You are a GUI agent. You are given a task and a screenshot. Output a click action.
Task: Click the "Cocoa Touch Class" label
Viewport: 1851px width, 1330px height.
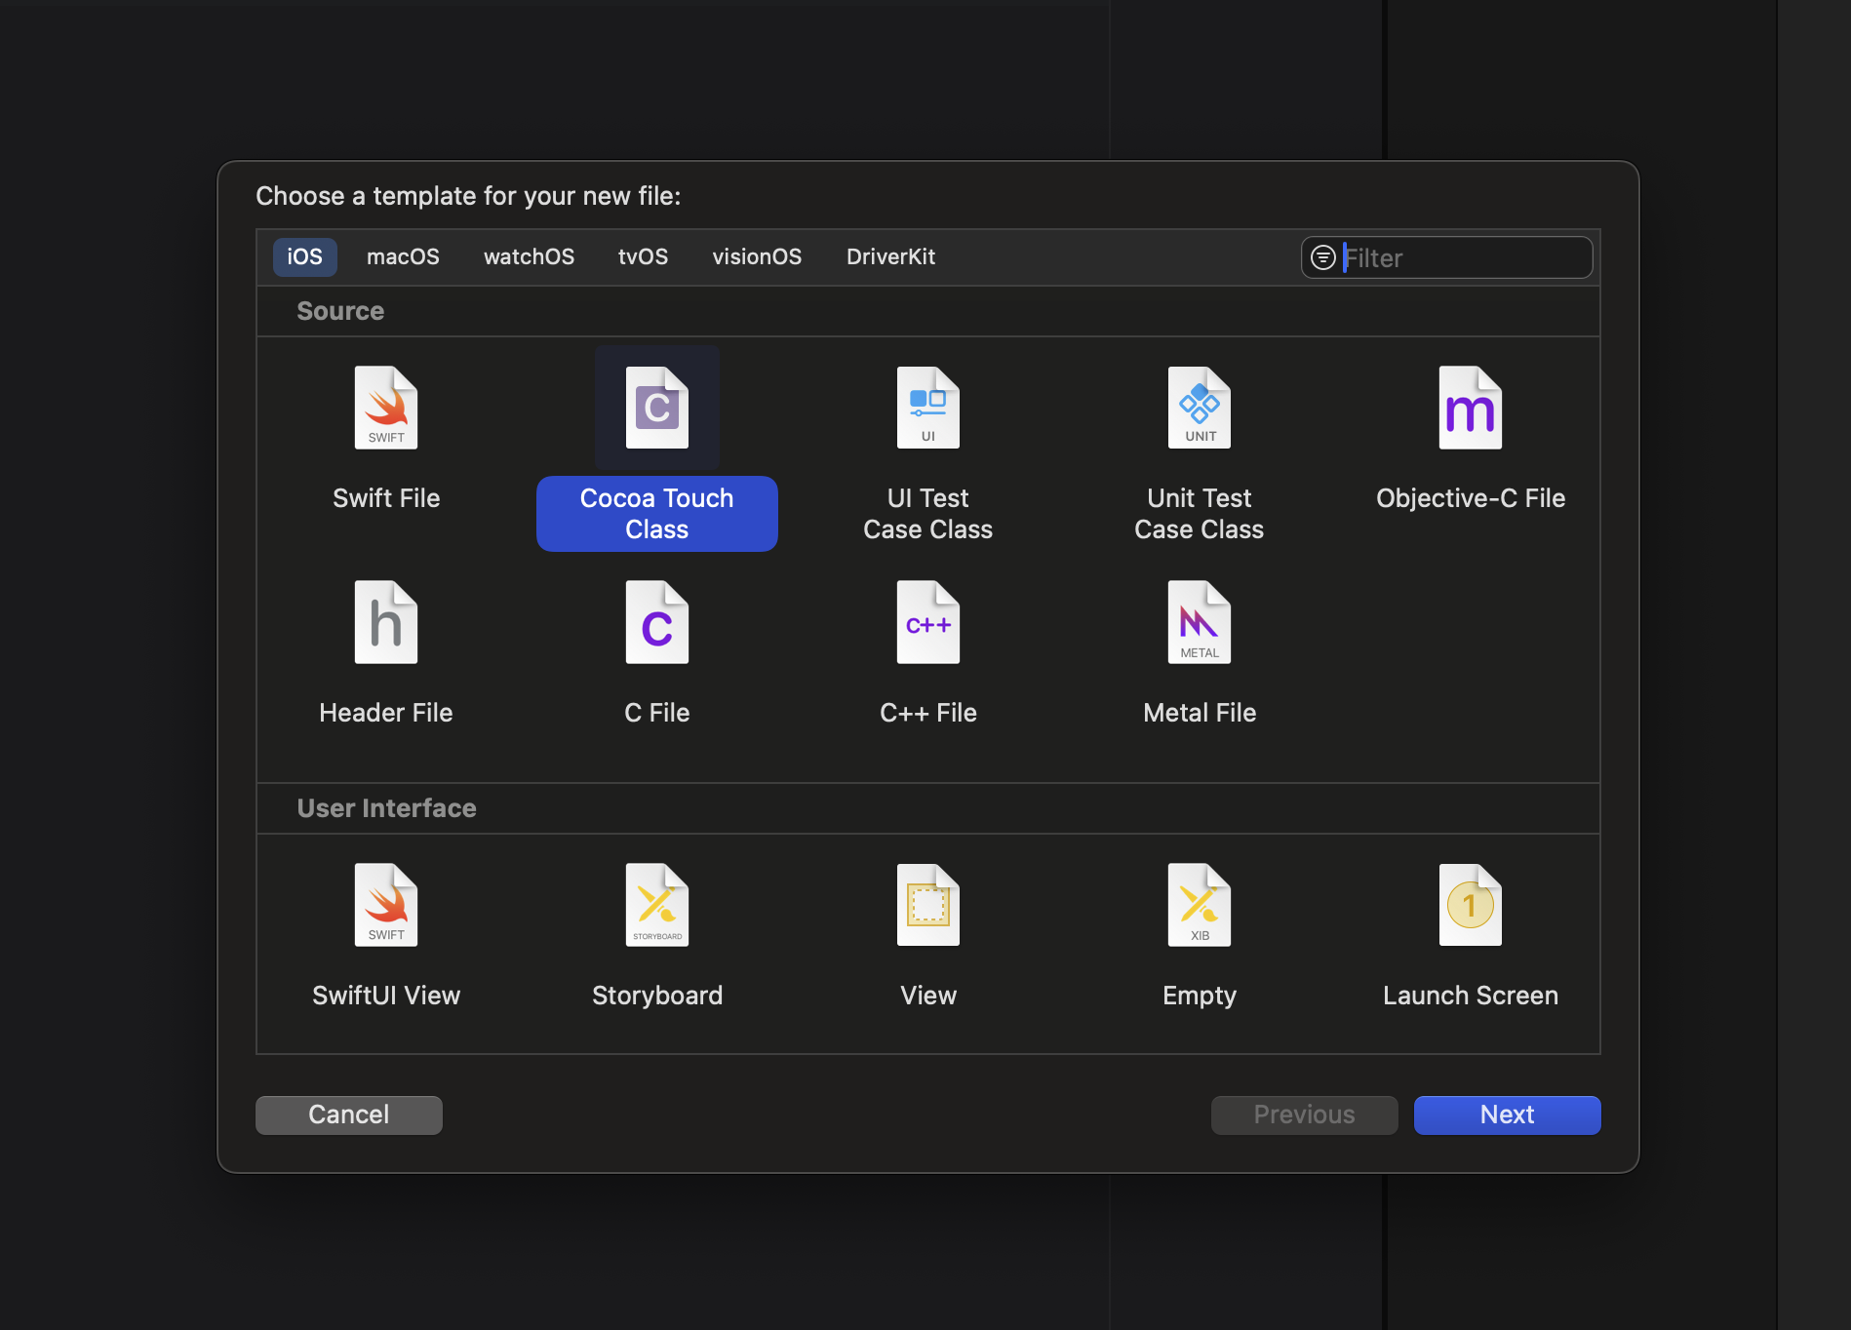click(657, 514)
